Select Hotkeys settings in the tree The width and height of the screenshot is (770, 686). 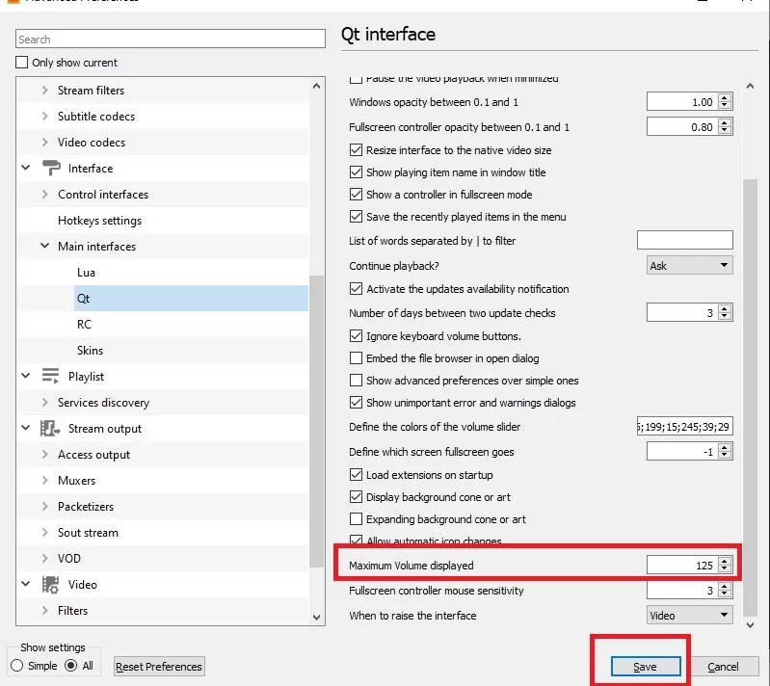(99, 221)
